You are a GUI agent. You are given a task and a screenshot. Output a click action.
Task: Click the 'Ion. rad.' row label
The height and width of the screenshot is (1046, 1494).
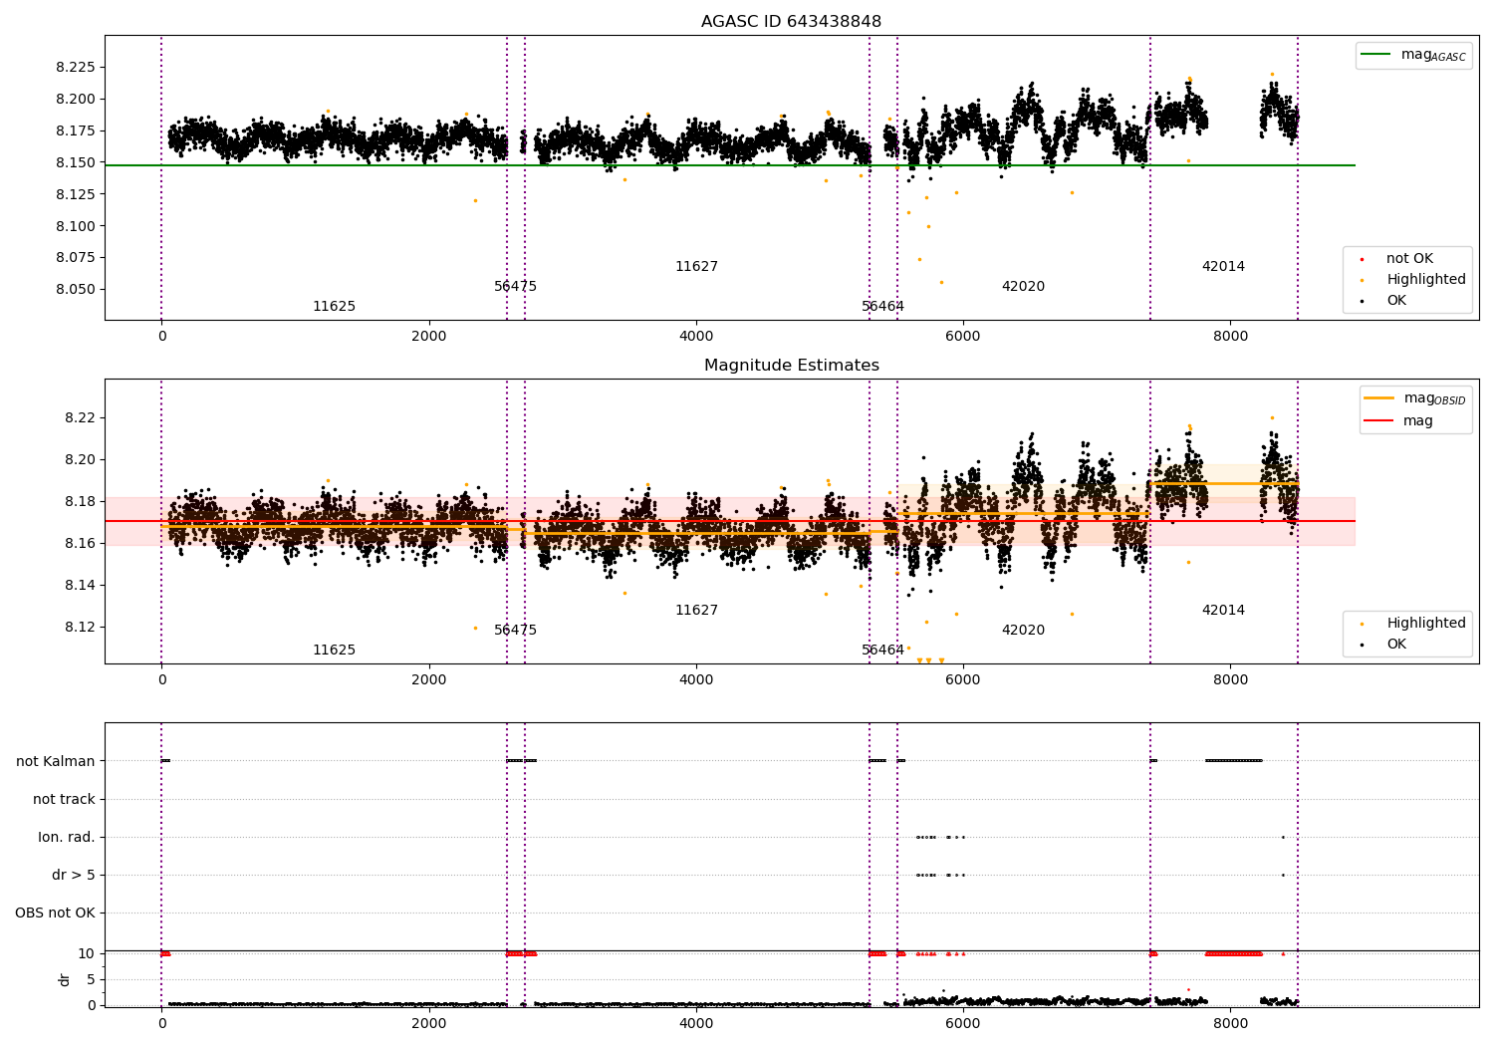(x=67, y=838)
